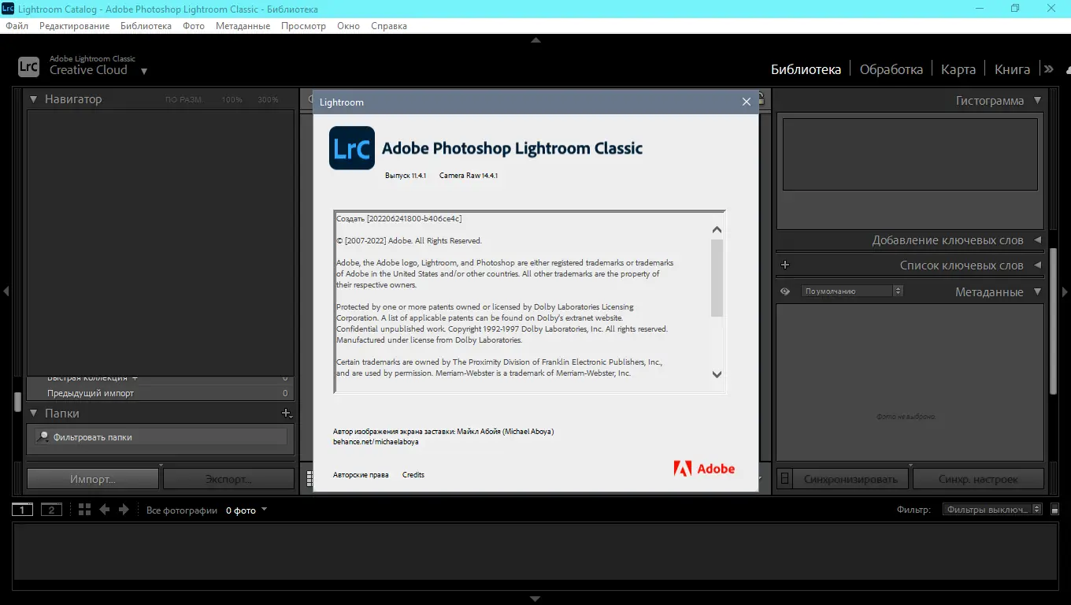This screenshot has height=605, width=1071.
Task: Collapse filmstrip with bottom-edge triangle
Action: (535, 599)
